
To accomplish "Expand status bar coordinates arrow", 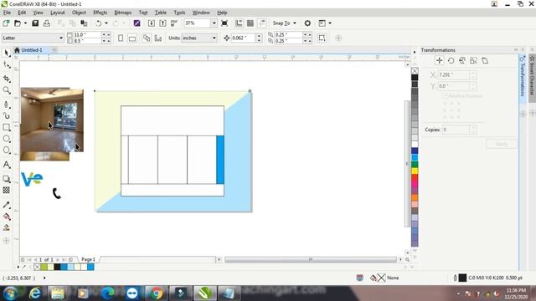I will [x=44, y=278].
